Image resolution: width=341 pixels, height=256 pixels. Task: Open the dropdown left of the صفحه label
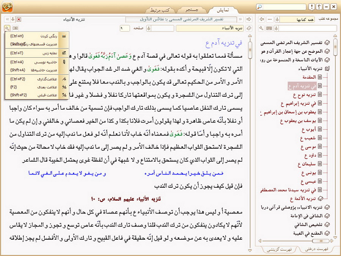pyautogui.click(x=149, y=28)
